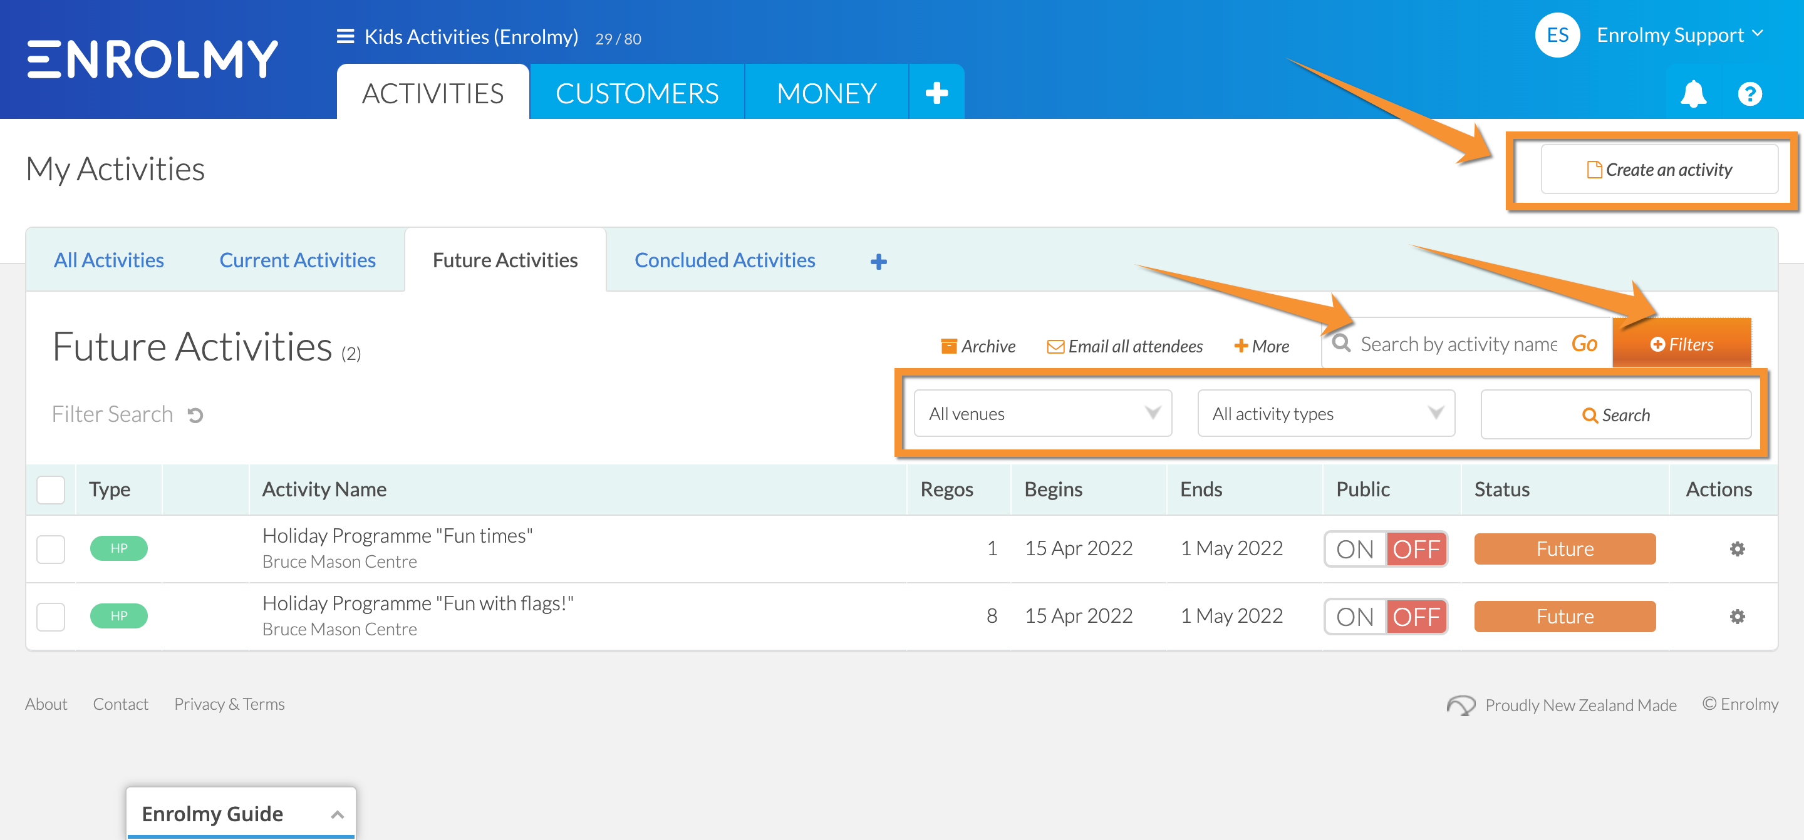Expand the Enrolmy Support account menu

click(1680, 35)
